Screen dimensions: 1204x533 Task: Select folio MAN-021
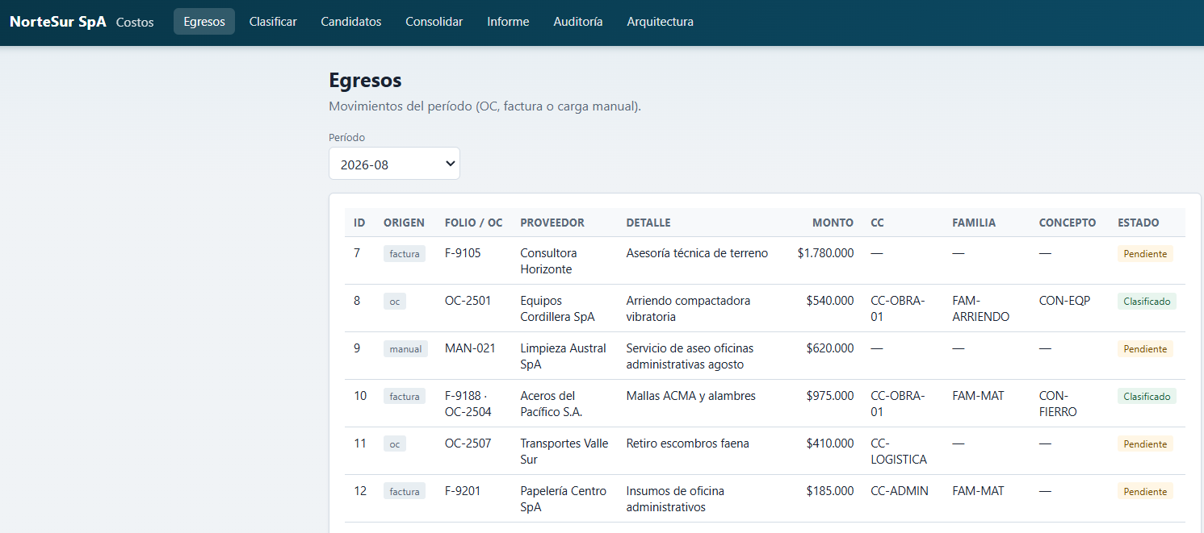[470, 348]
